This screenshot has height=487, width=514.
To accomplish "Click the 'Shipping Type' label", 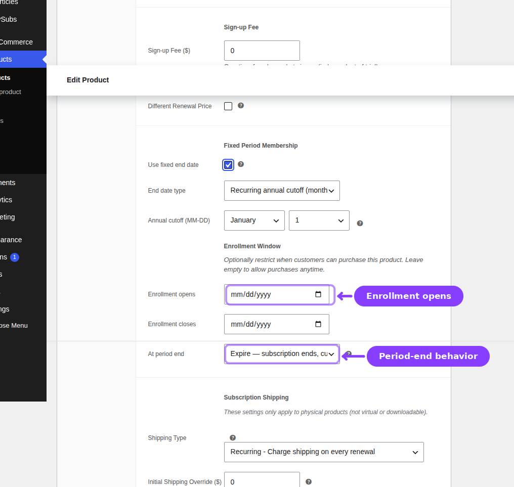I will point(167,438).
